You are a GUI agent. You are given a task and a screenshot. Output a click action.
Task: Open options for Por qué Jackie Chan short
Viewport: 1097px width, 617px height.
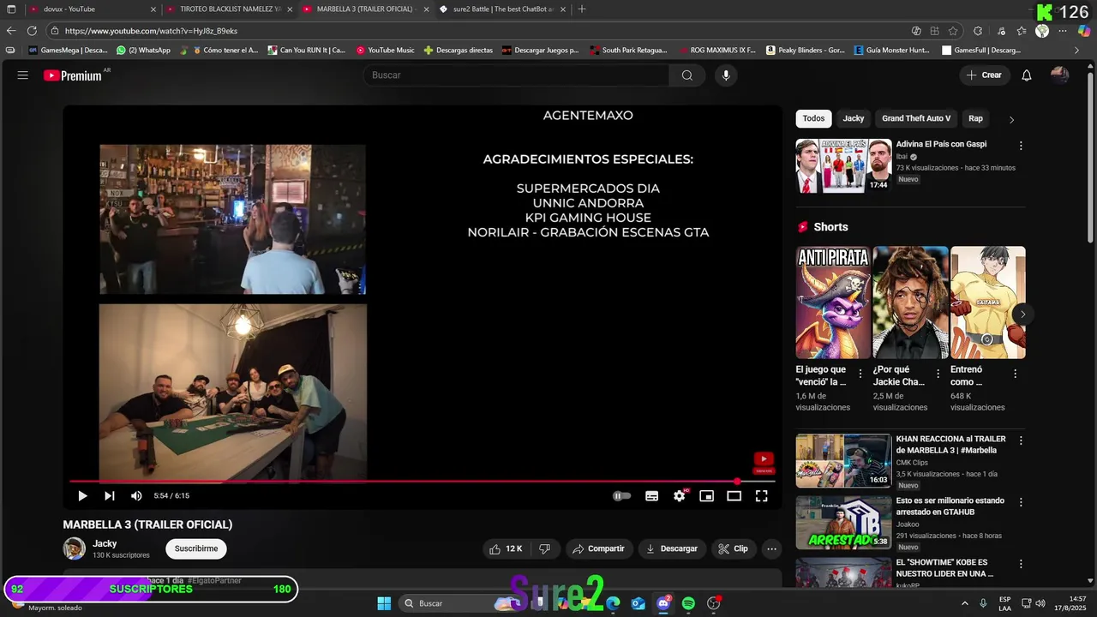pyautogui.click(x=938, y=374)
